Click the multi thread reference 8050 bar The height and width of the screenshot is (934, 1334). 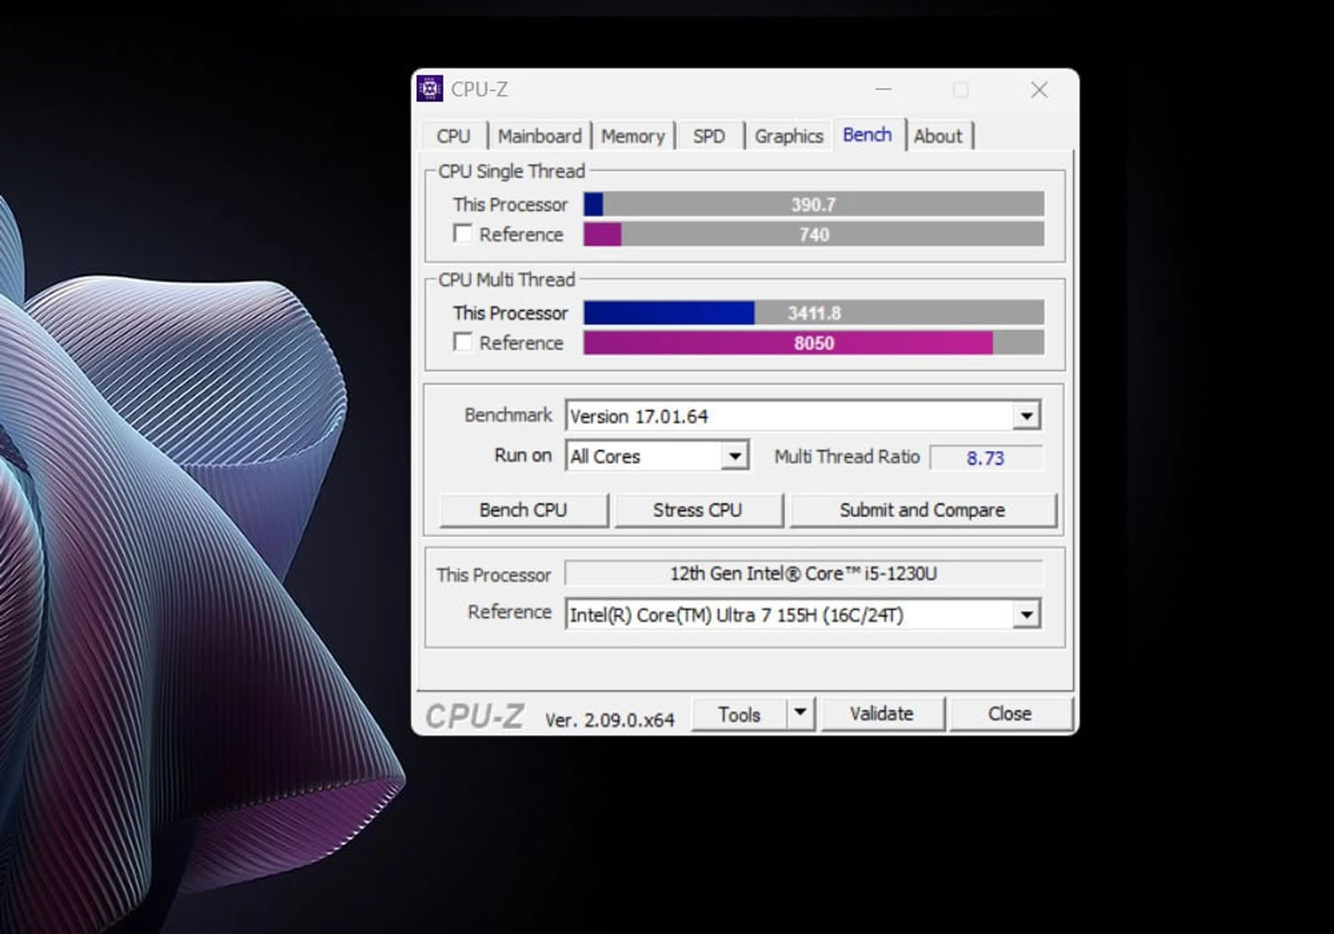tap(814, 343)
